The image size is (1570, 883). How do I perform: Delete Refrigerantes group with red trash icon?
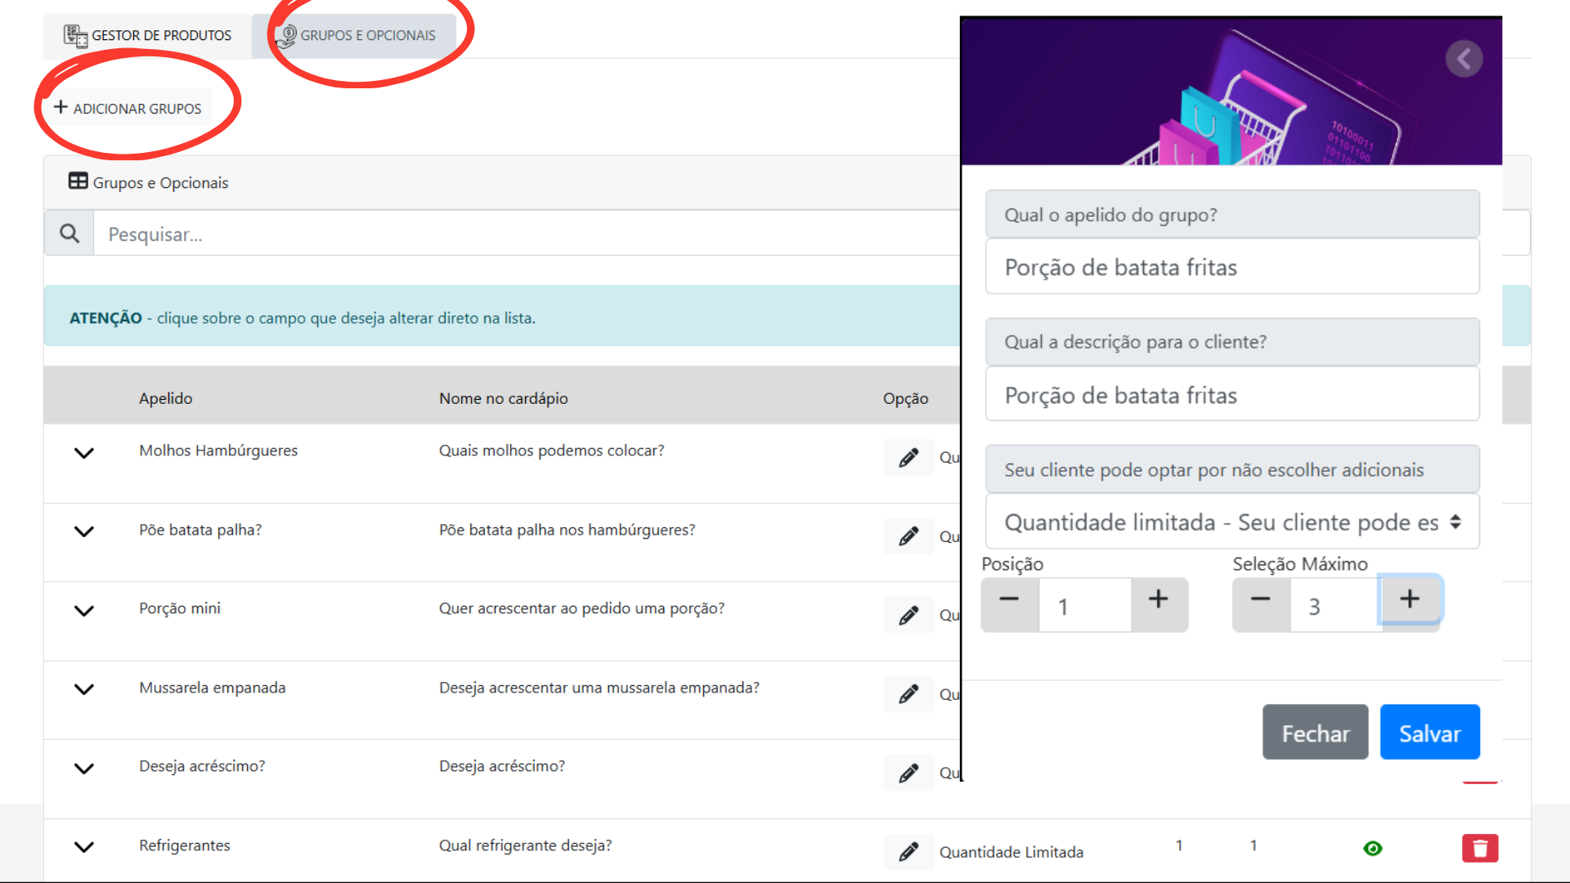pos(1479,849)
